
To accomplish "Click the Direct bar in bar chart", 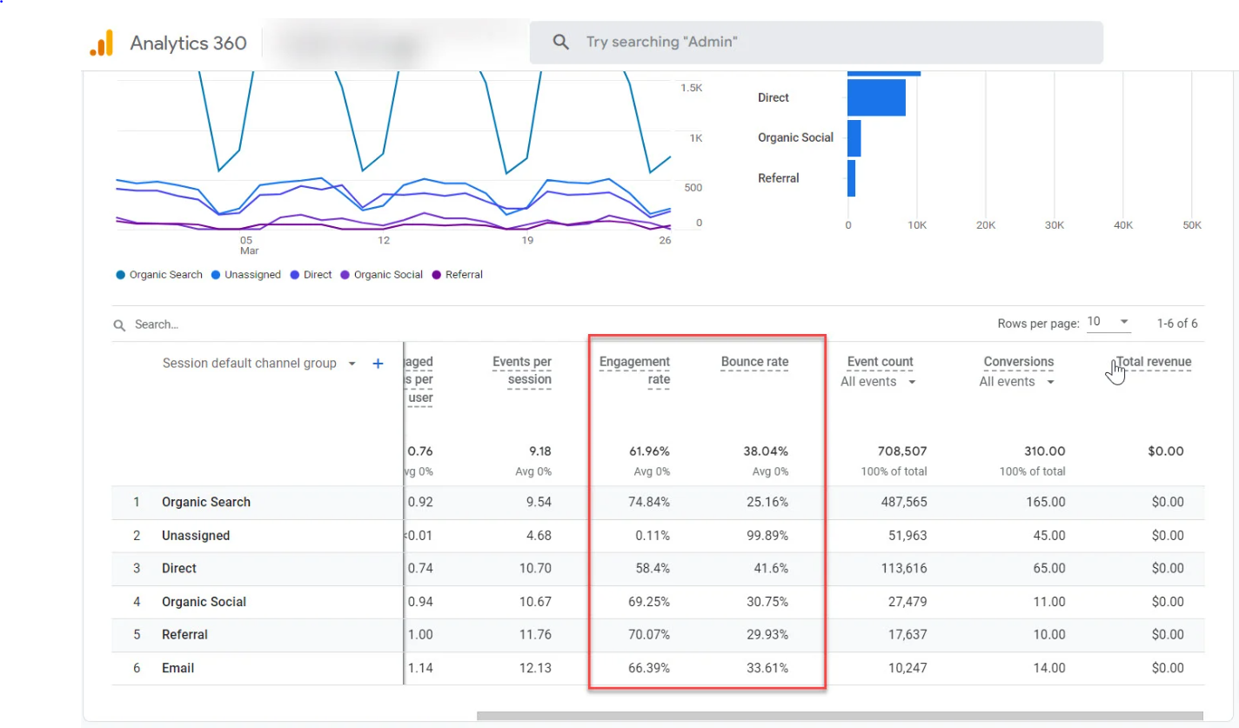I will (876, 97).
